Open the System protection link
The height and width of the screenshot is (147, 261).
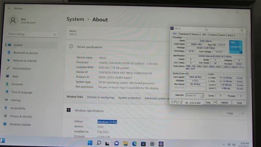tap(130, 98)
